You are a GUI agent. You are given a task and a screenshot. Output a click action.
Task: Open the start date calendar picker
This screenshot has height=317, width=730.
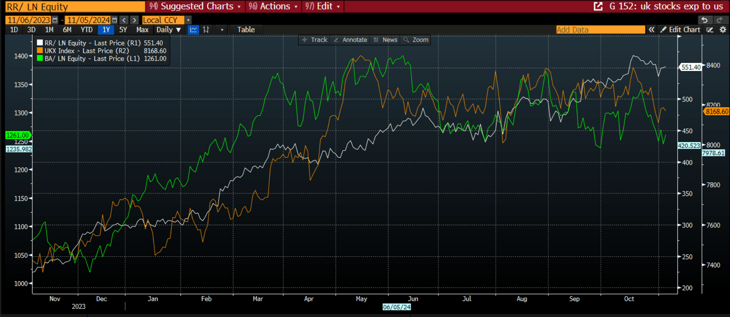point(55,20)
